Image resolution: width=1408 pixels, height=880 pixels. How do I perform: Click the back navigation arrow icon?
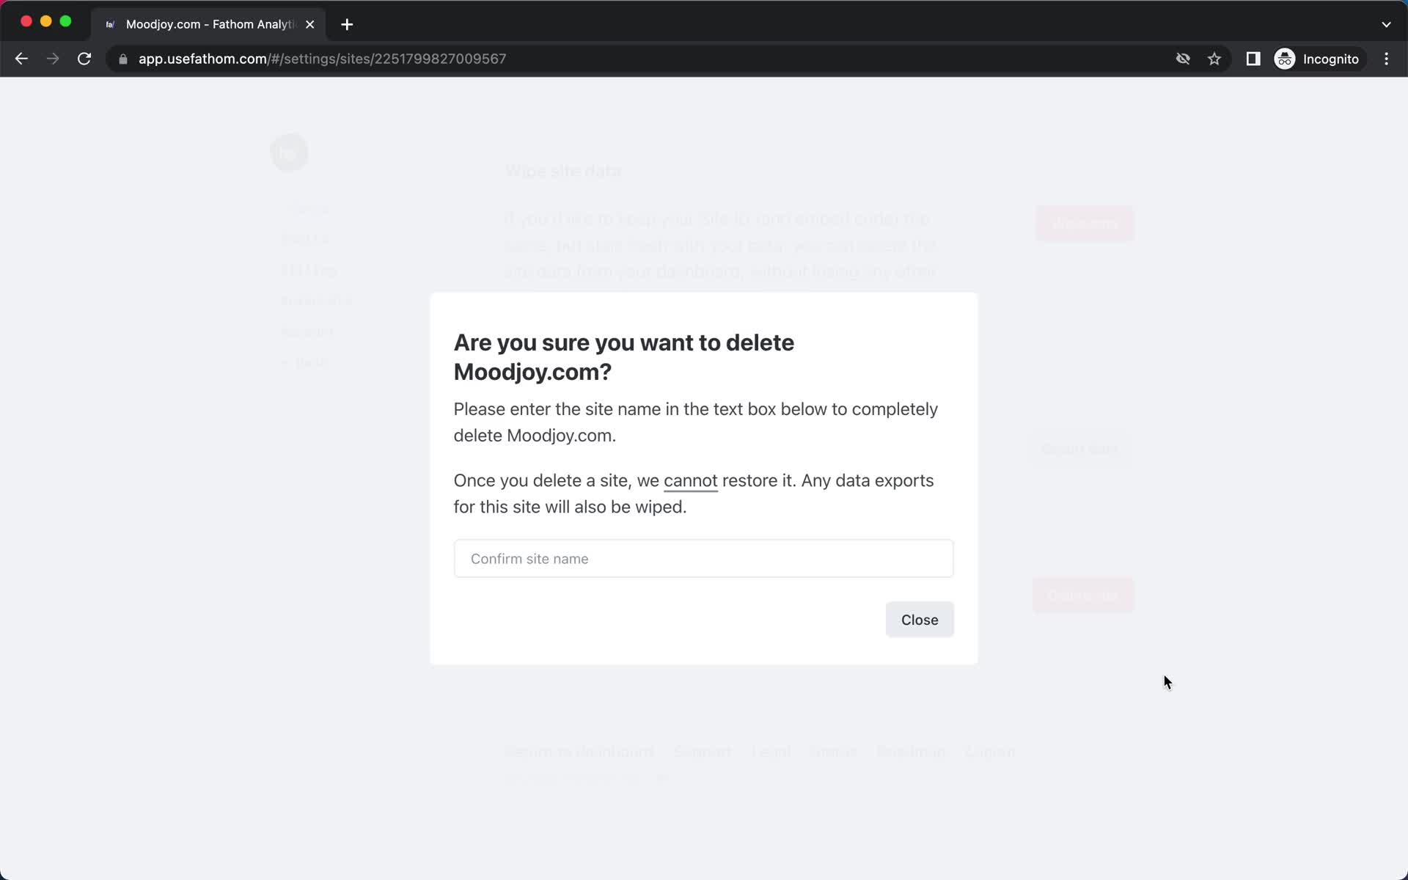pos(21,59)
